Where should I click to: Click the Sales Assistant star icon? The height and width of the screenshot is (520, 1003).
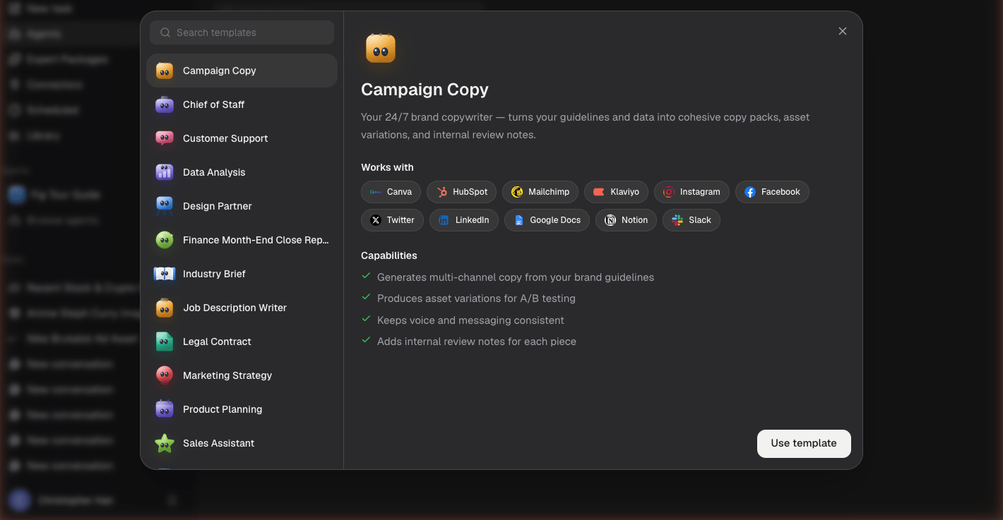165,443
